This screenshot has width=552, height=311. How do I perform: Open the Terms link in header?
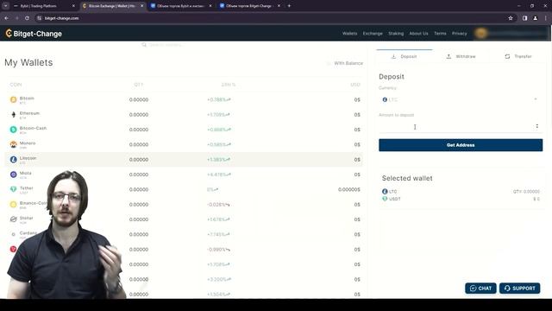click(440, 34)
